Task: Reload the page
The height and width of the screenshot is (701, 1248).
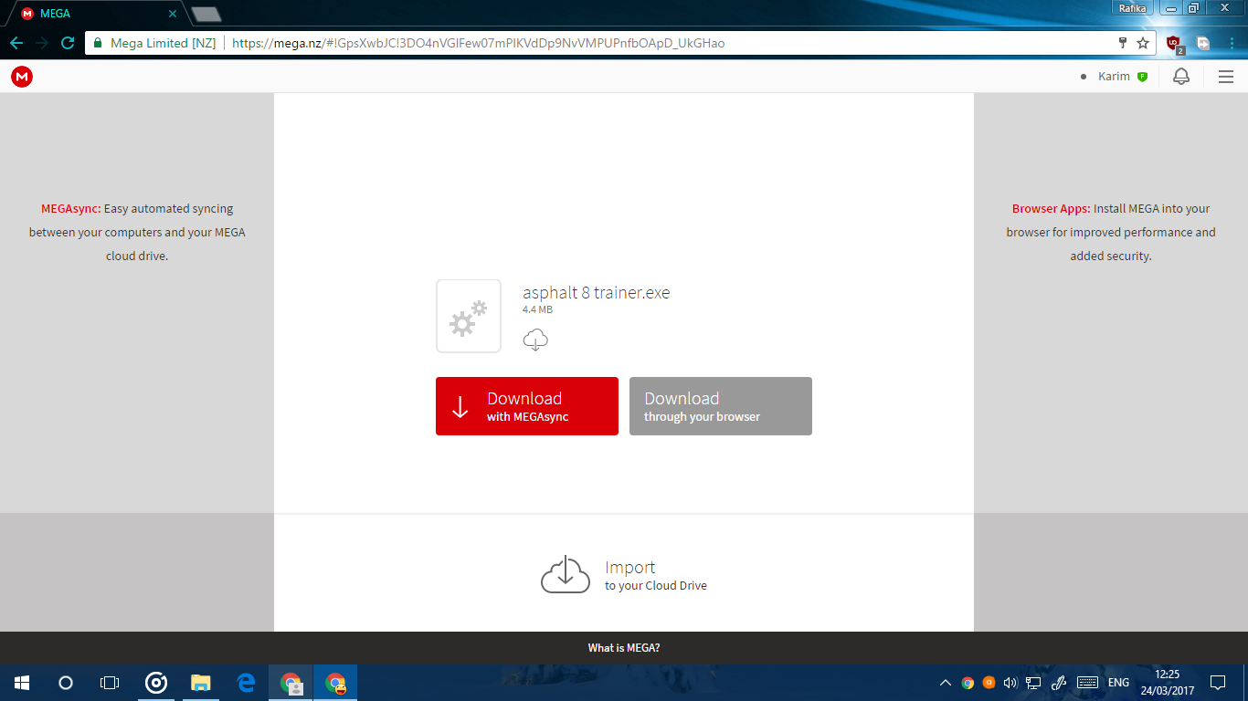Action: (68, 43)
